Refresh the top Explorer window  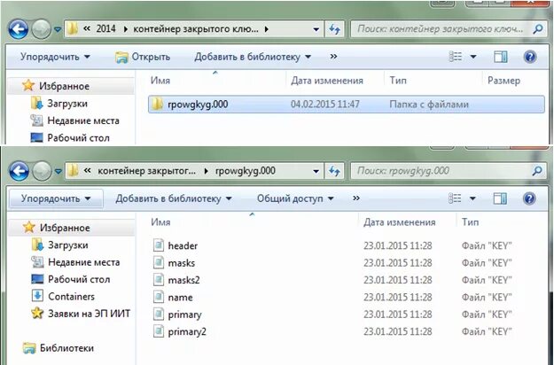click(x=334, y=29)
